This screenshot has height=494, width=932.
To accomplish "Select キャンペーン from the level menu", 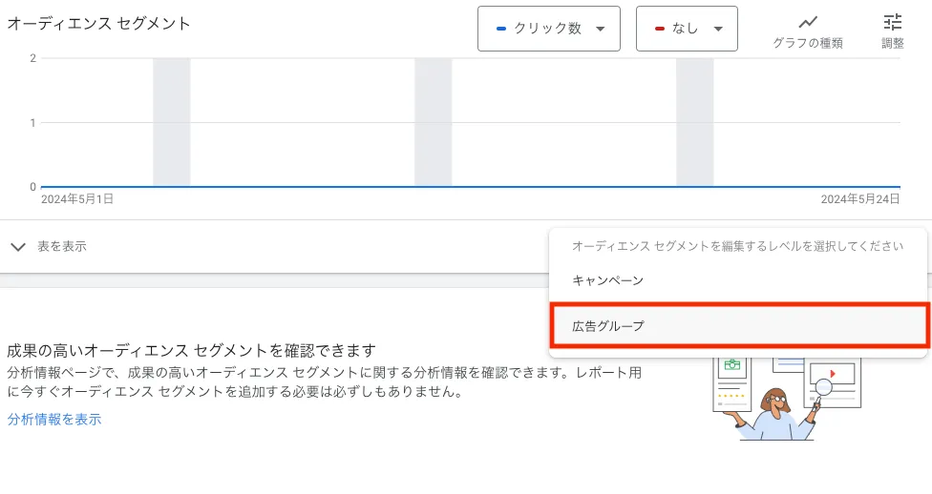I will pos(737,280).
